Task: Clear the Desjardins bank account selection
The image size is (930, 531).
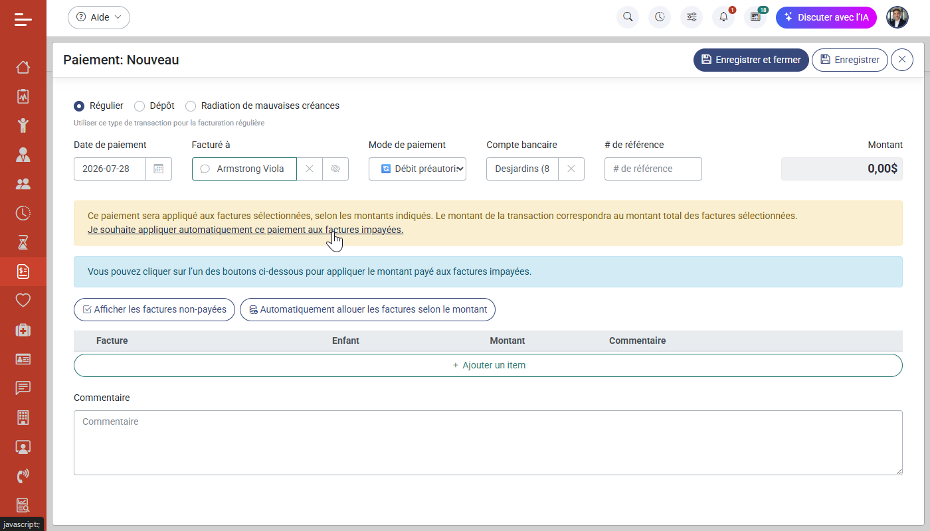Action: click(x=571, y=169)
